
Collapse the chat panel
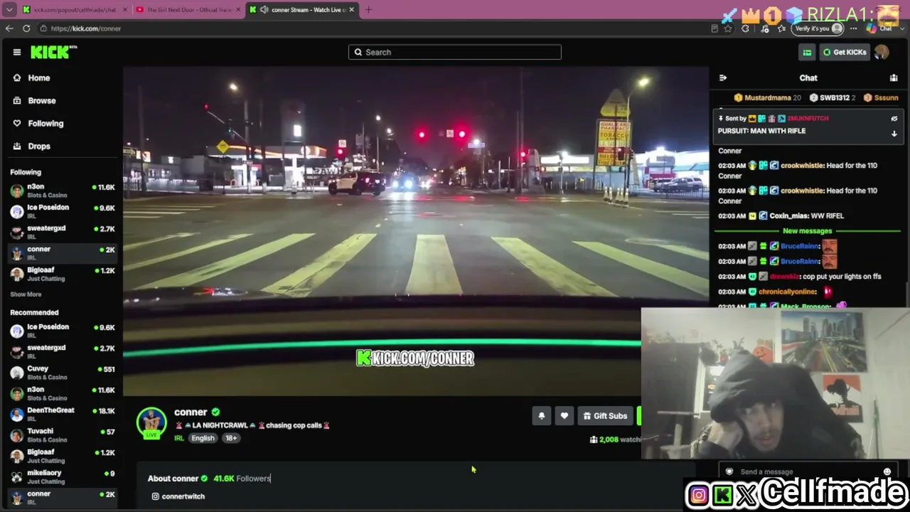click(x=723, y=78)
